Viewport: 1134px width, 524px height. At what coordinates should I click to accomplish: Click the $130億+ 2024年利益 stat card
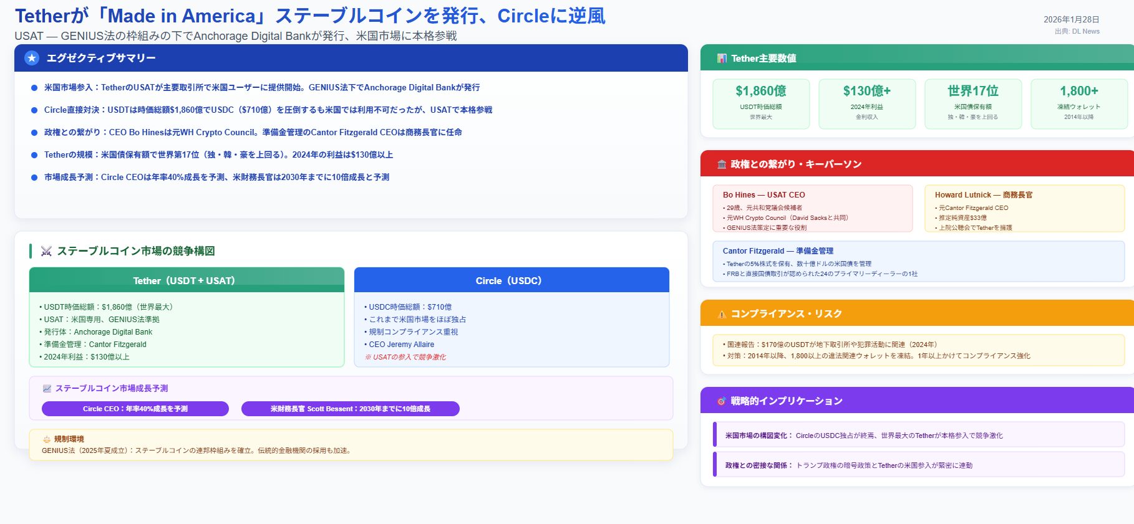click(867, 103)
